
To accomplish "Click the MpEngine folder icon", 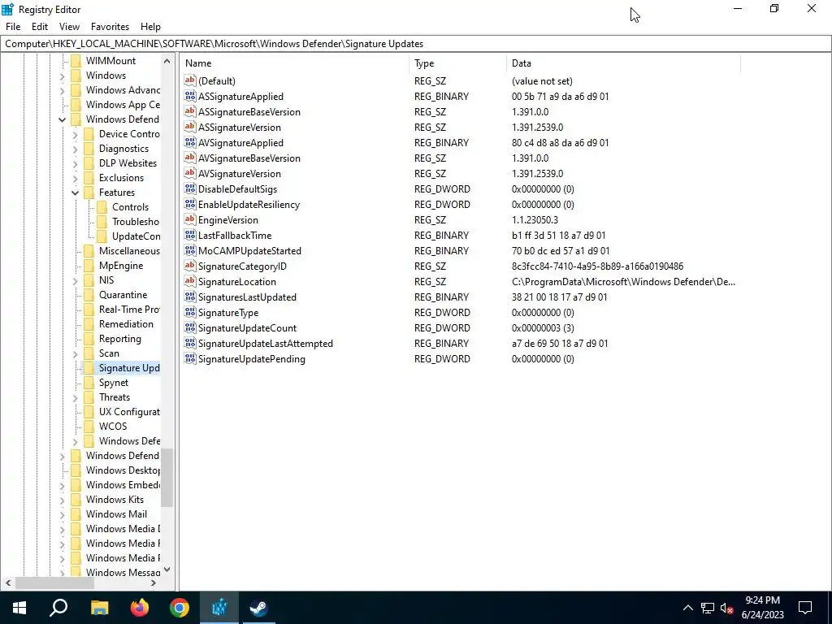I will (89, 266).
